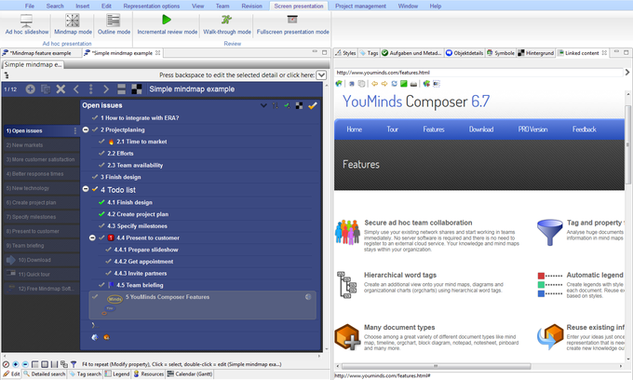
Task: Toggle checkmark of 1 How to integrate with ERA?
Action: (95, 117)
